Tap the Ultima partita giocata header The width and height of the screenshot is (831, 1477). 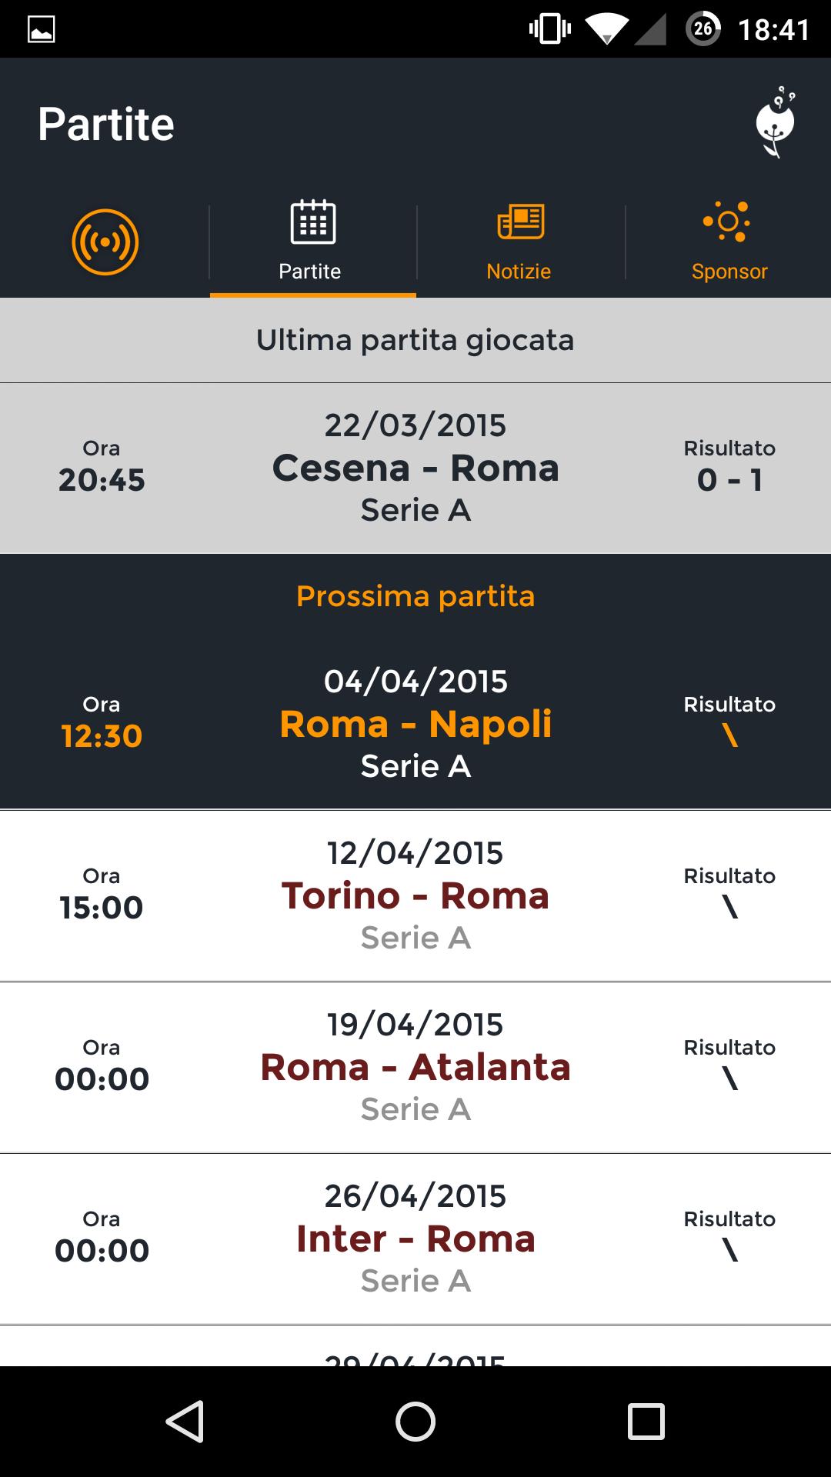click(415, 340)
